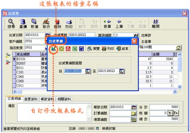Click the 總計 total field 5669
This screenshot has height=133, width=190.
164,119
